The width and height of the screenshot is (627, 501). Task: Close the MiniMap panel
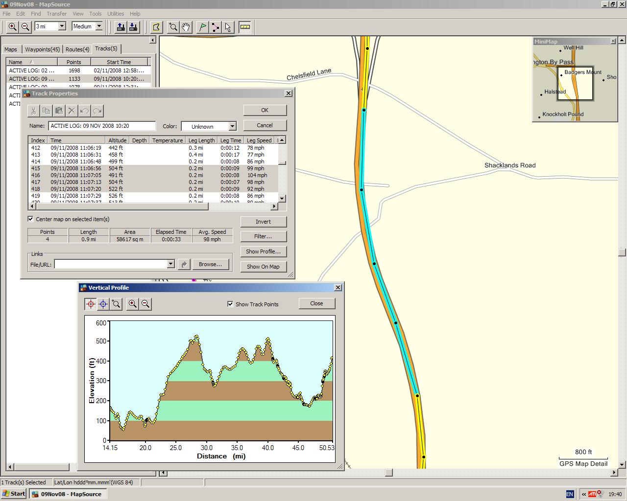click(613, 41)
